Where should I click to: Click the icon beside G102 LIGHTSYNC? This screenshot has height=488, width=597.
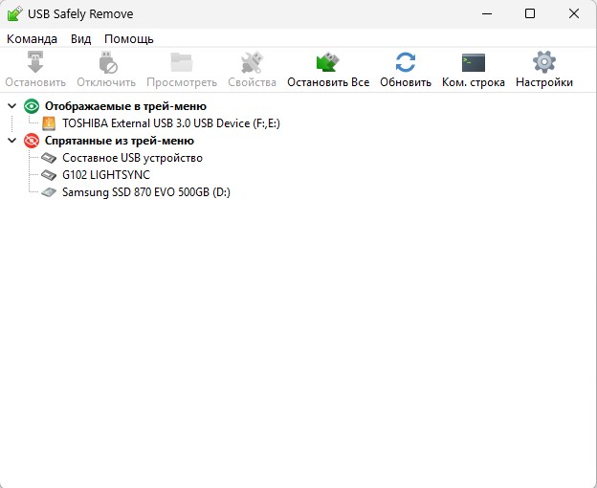coord(49,175)
